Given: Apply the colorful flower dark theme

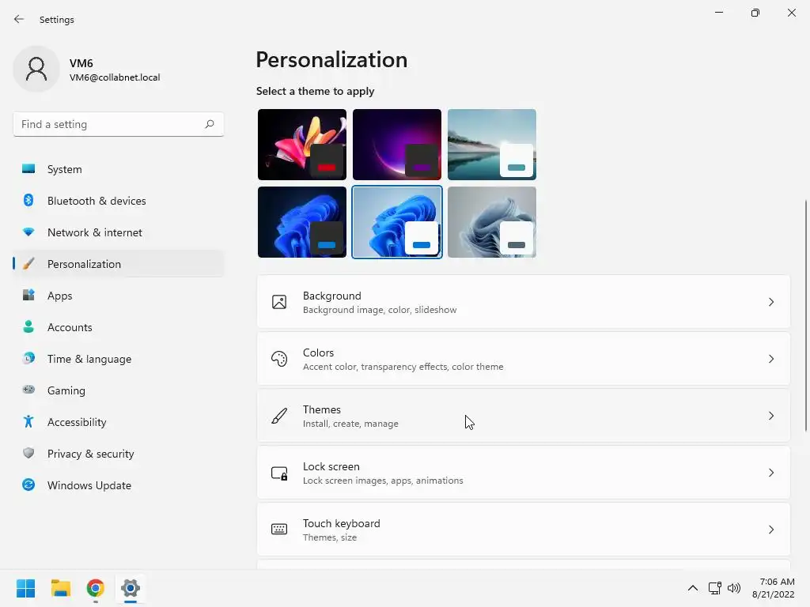Looking at the screenshot, I should click(x=302, y=145).
